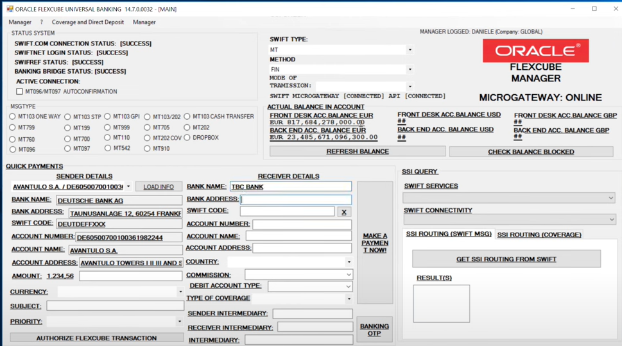Screen dimensions: 622x346
Task: Switch to SSI ROUTING (COVERAGE) tab
Action: point(539,235)
